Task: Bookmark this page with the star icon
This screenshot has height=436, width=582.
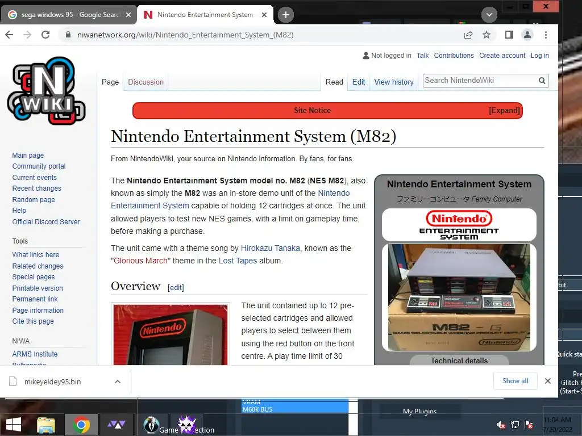Action: 487,35
